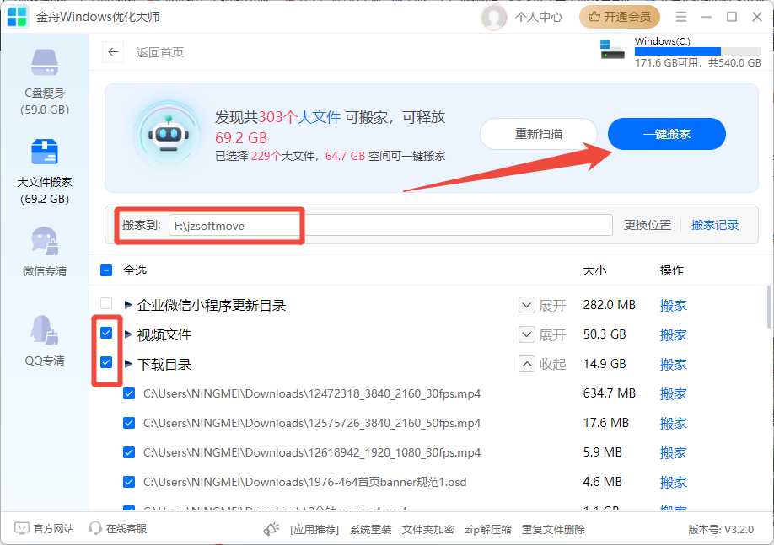This screenshot has width=774, height=545.
Task: Click the back arrow button
Action: click(113, 52)
